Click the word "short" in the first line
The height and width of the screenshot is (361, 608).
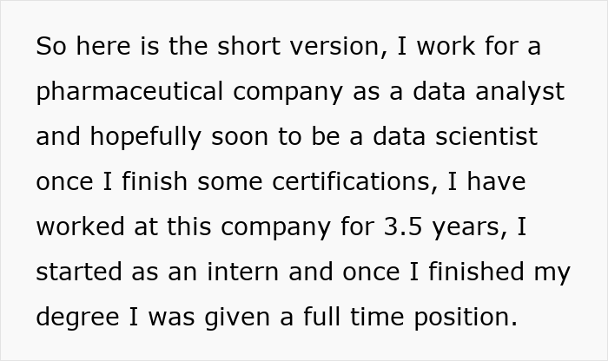(x=248, y=46)
